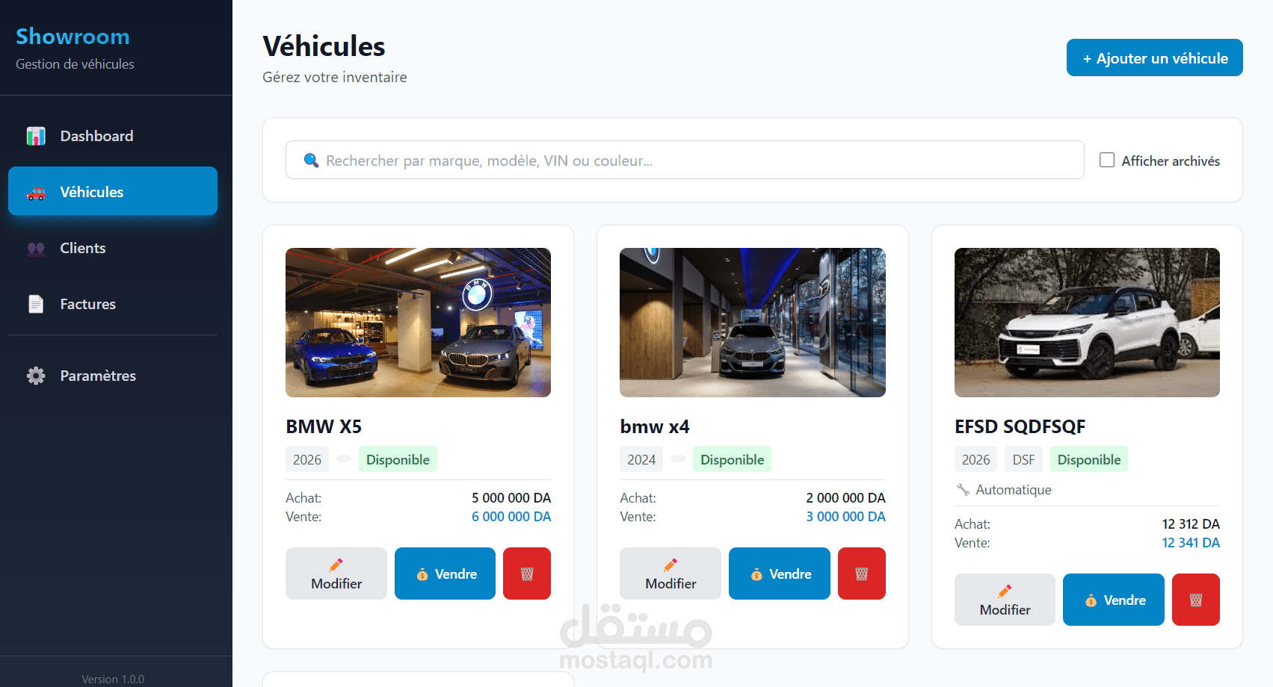Edit the EFSD SQDFSQF vehicle with Modifier

click(1005, 600)
